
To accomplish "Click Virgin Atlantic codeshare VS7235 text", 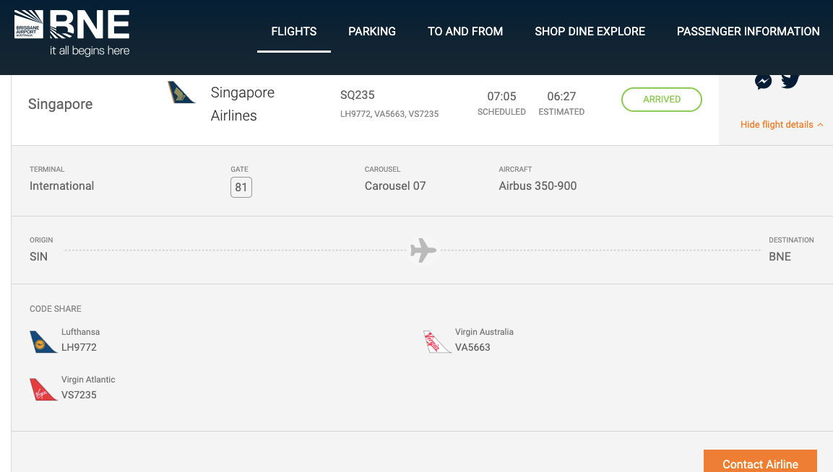I will 79,395.
